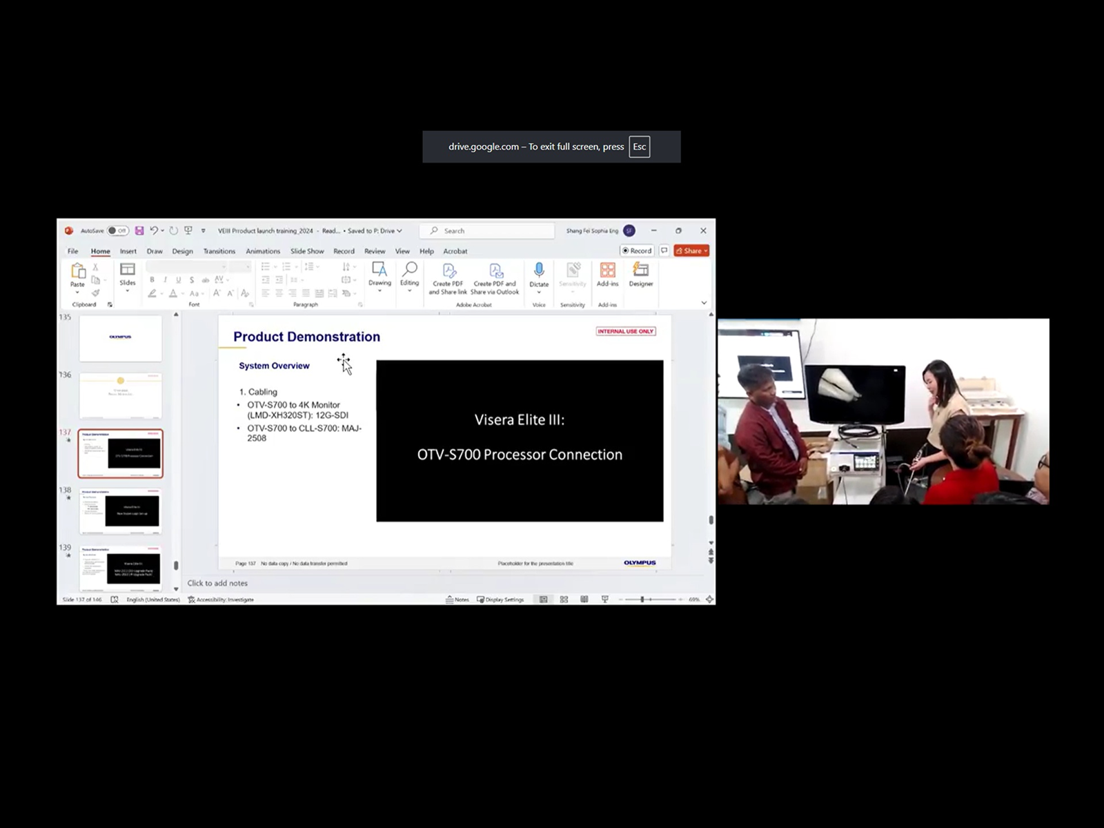This screenshot has height=828, width=1104.
Task: Open the Transitions tab
Action: [219, 251]
